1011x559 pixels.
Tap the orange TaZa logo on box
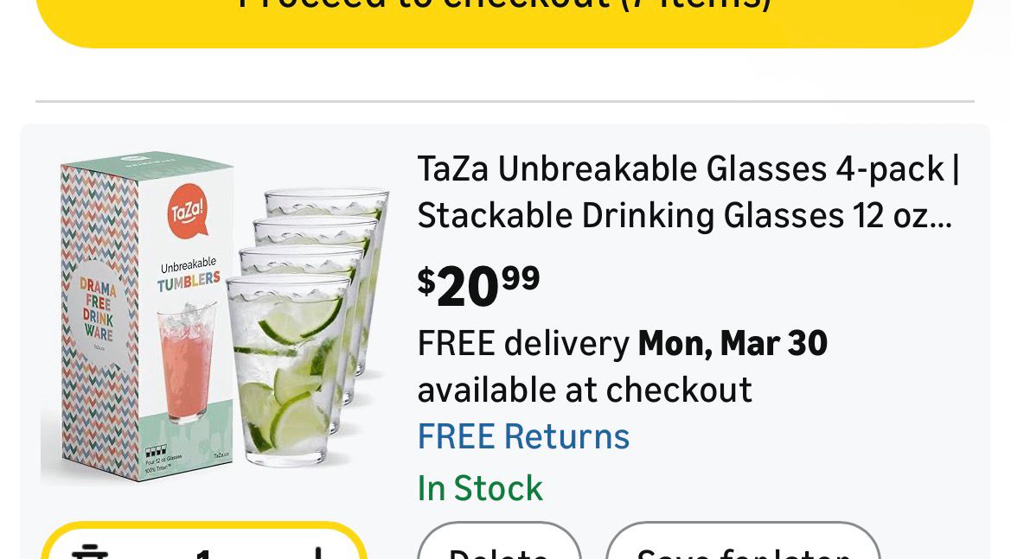pos(187,211)
